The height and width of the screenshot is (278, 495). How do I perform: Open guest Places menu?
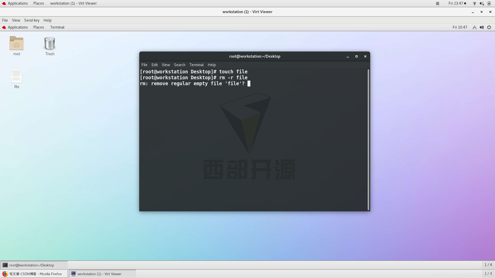point(39,27)
